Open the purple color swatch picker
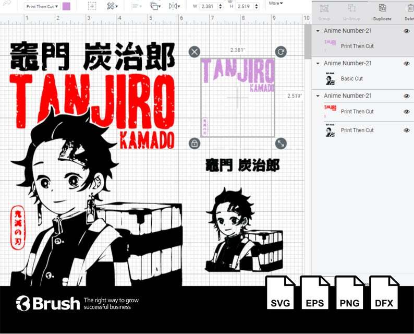The image size is (414, 334). [x=66, y=6]
